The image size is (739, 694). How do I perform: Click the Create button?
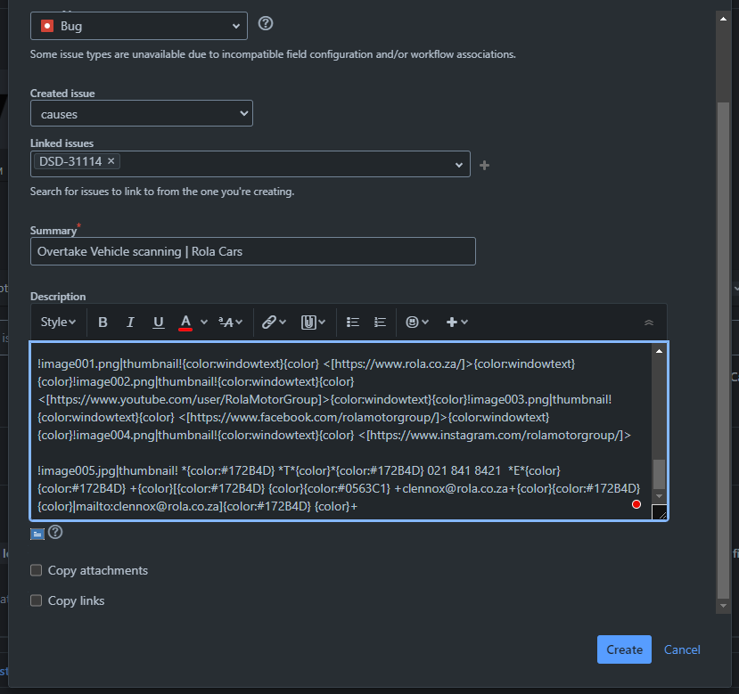pos(624,649)
